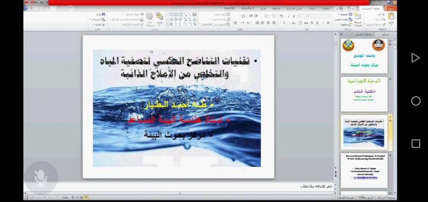Viewport: 428px width, 202px height.
Task: Click the Paste icon in the clipboard group
Action: 391,17
